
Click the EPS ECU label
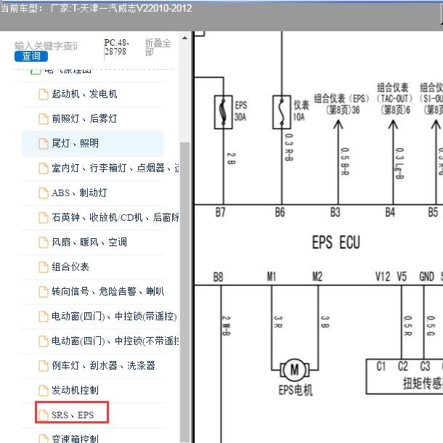point(336,243)
